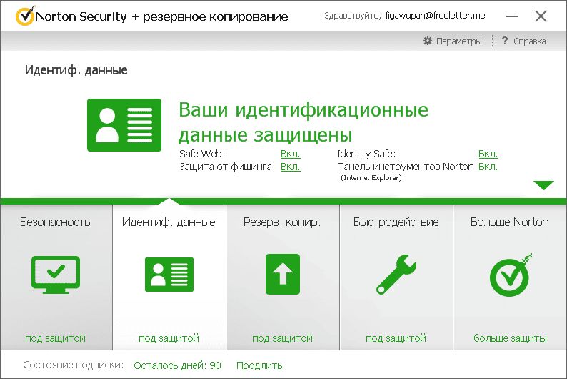Click the large green ID card icon
567x379 pixels.
click(x=124, y=125)
